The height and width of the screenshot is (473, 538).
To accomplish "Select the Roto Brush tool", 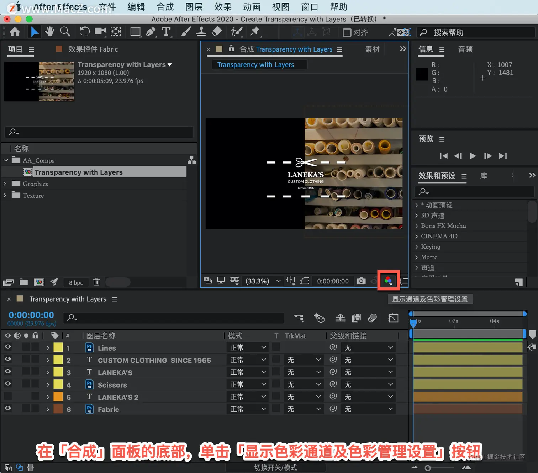I will point(236,32).
